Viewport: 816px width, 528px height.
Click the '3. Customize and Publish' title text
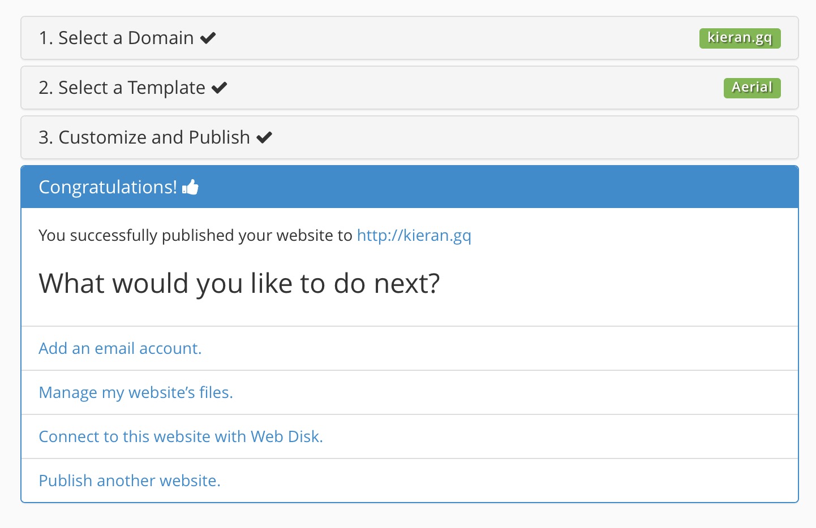click(x=144, y=137)
